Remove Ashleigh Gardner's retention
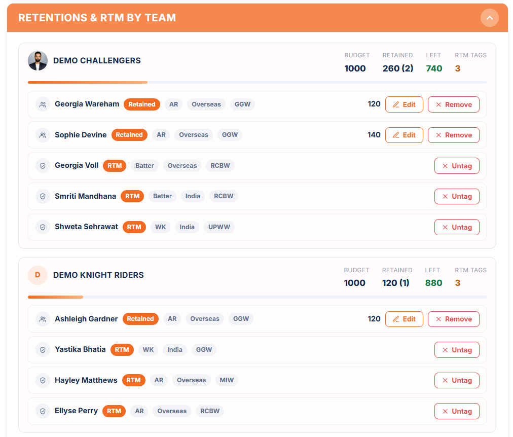Image resolution: width=513 pixels, height=437 pixels. [x=454, y=319]
